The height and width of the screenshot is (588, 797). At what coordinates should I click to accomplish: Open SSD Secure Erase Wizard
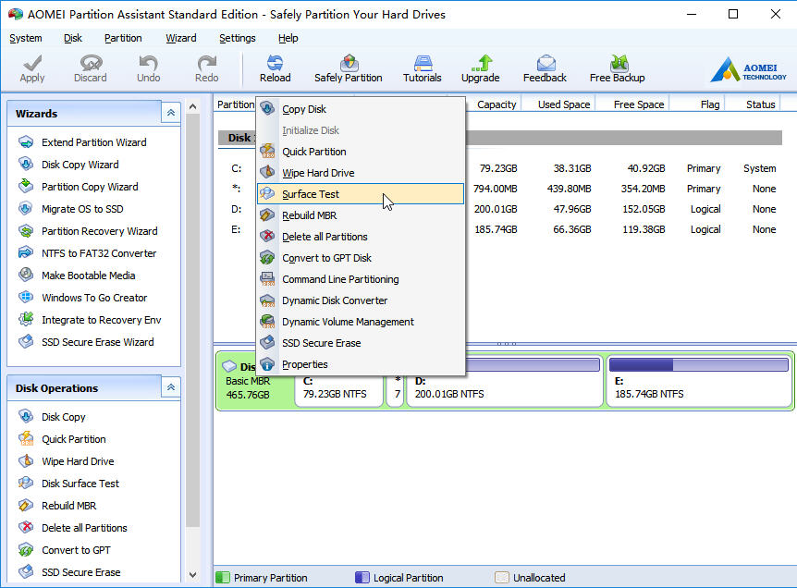click(x=98, y=342)
